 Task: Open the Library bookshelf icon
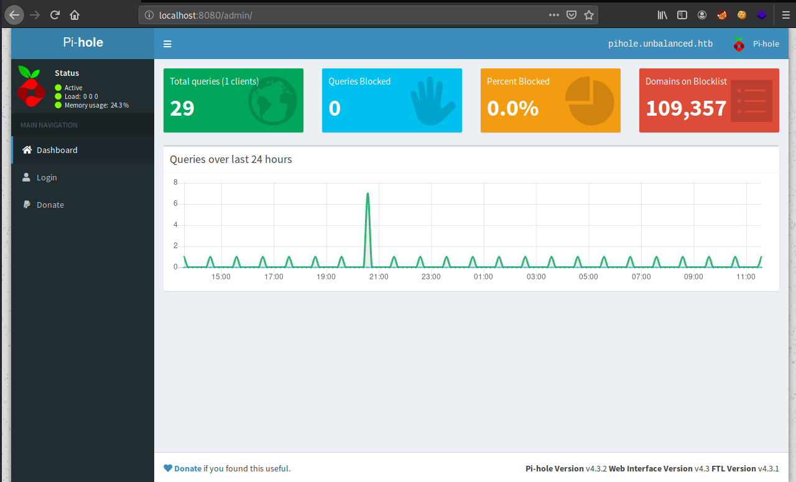662,15
